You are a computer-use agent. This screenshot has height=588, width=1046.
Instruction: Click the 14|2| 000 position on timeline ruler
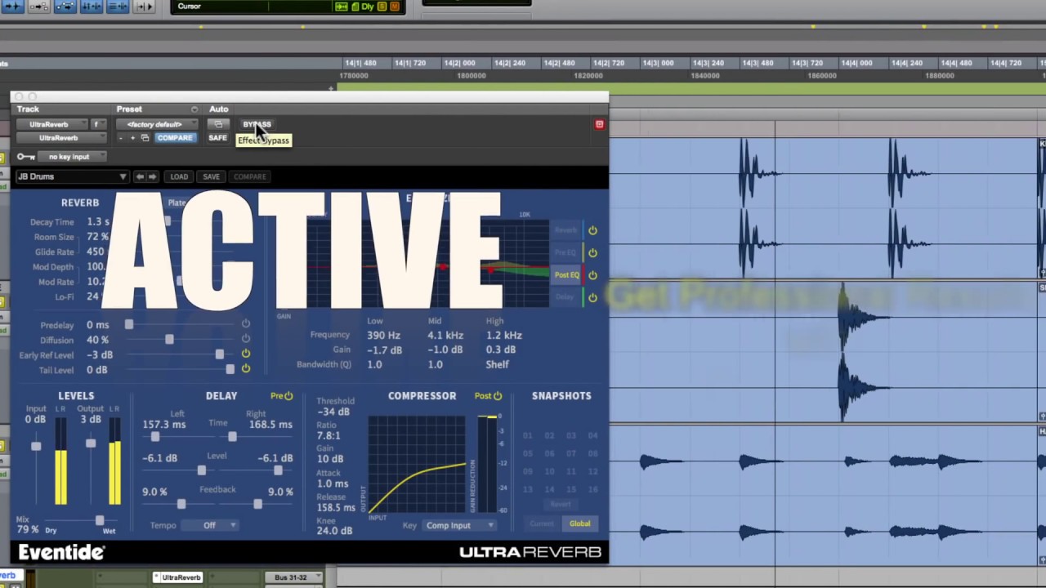[459, 63]
